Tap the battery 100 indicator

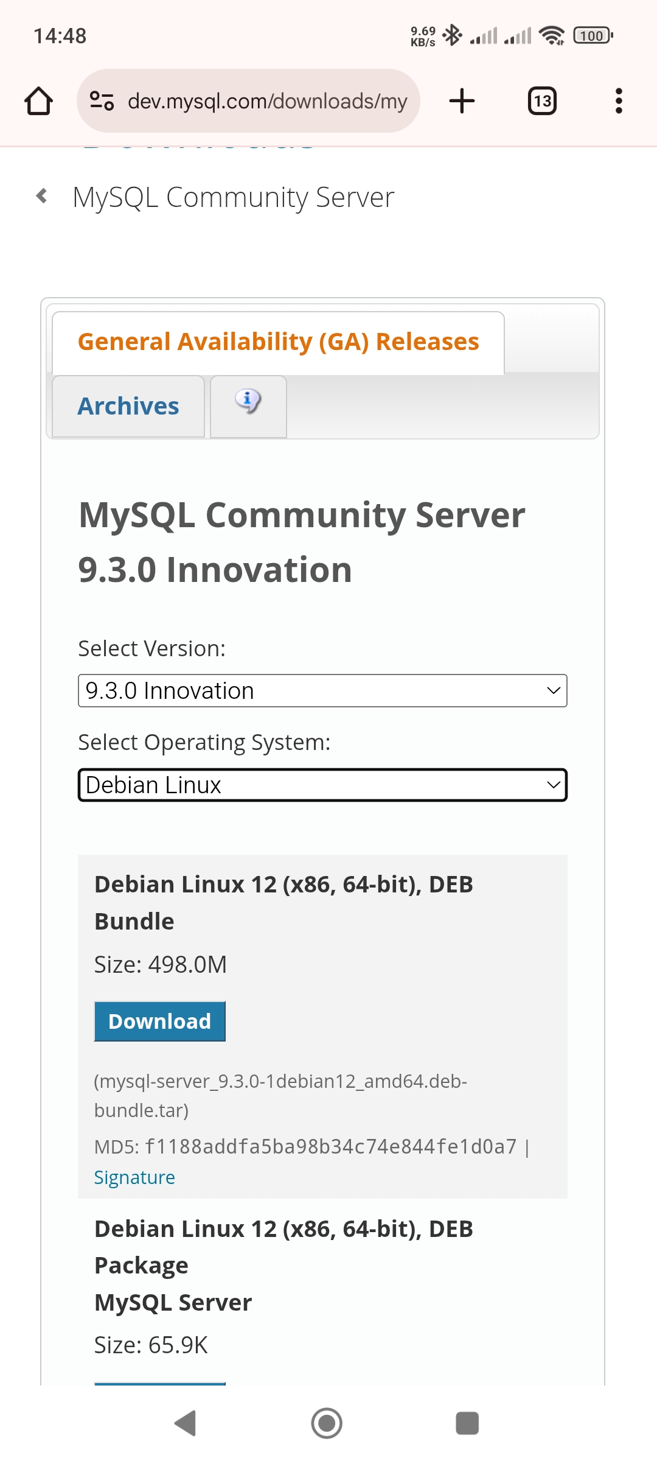[593, 36]
